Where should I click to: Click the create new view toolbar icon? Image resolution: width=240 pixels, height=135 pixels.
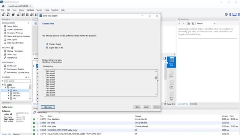(x=27, y=15)
